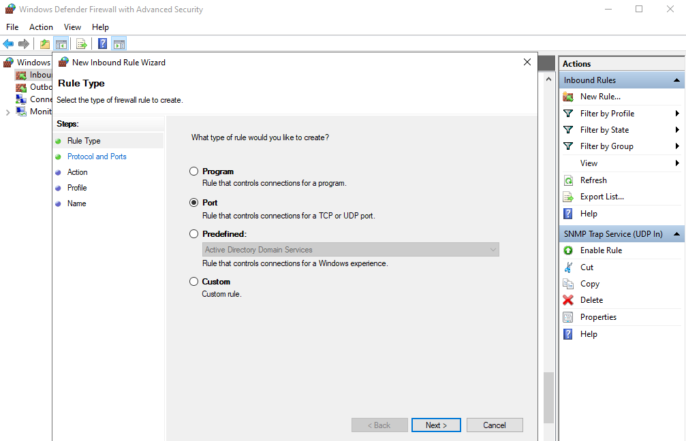Image resolution: width=686 pixels, height=441 pixels.
Task: Select the Port rule type radio button
Action: (194, 202)
